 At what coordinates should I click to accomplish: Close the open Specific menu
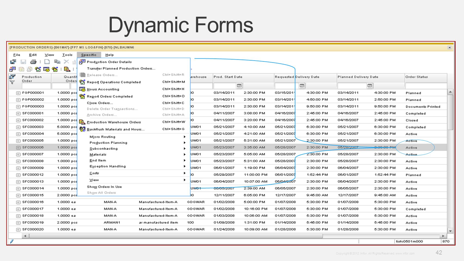pyautogui.click(x=89, y=55)
